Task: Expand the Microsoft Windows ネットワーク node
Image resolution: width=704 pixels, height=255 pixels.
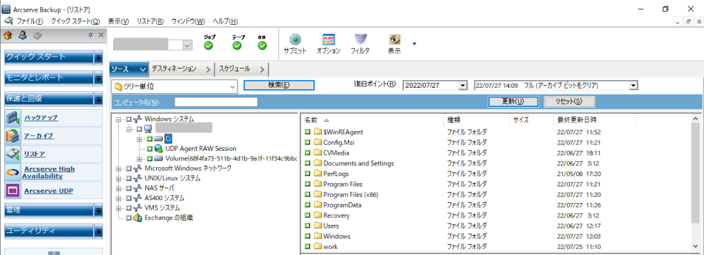Action: (119, 169)
